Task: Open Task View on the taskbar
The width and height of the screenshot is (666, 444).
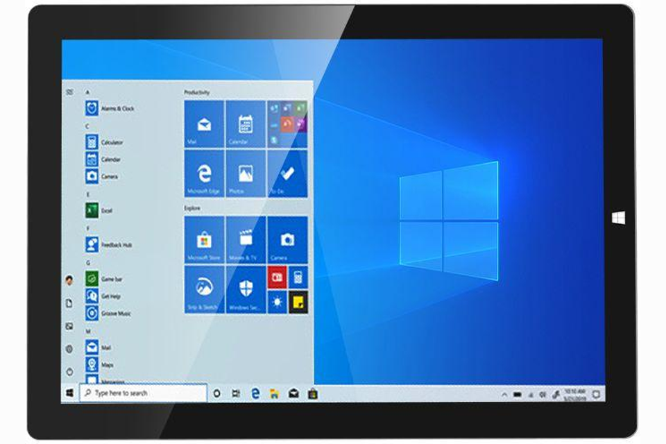Action: click(236, 394)
